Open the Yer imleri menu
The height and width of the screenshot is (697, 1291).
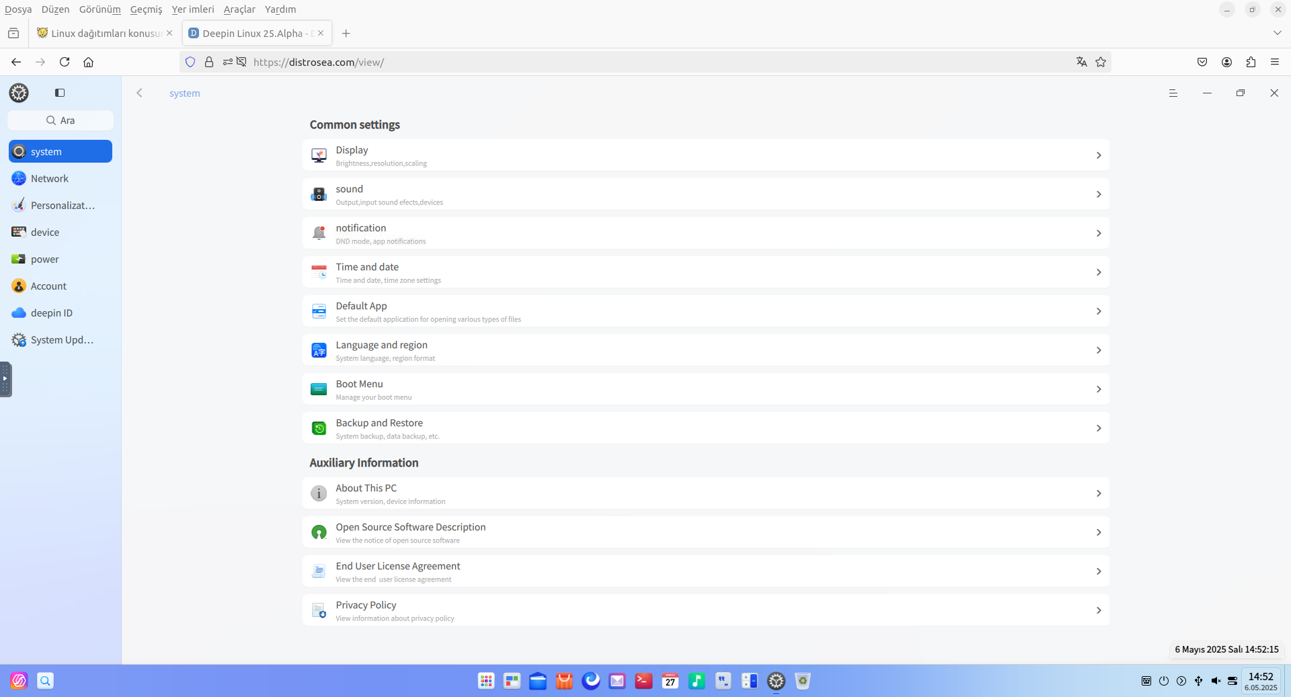click(x=193, y=9)
